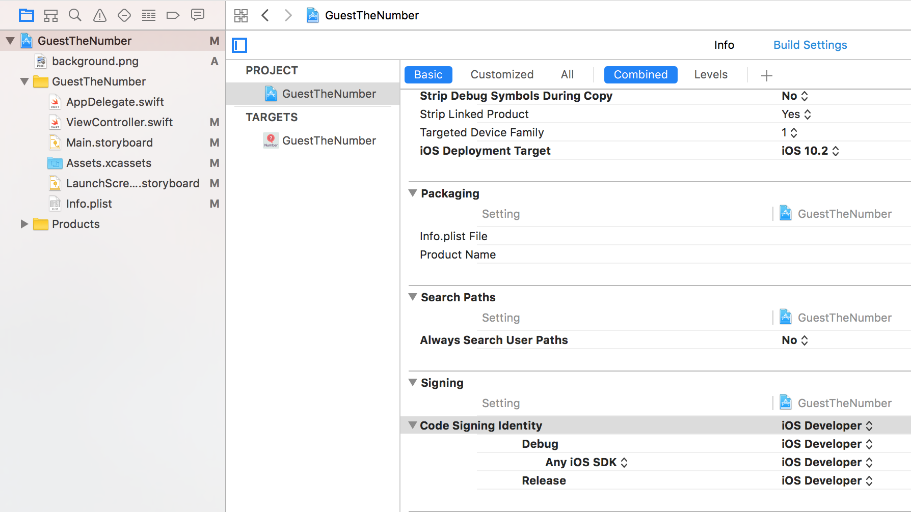The image size is (911, 512).
Task: Open the Debug navigator lines icon
Action: point(149,15)
